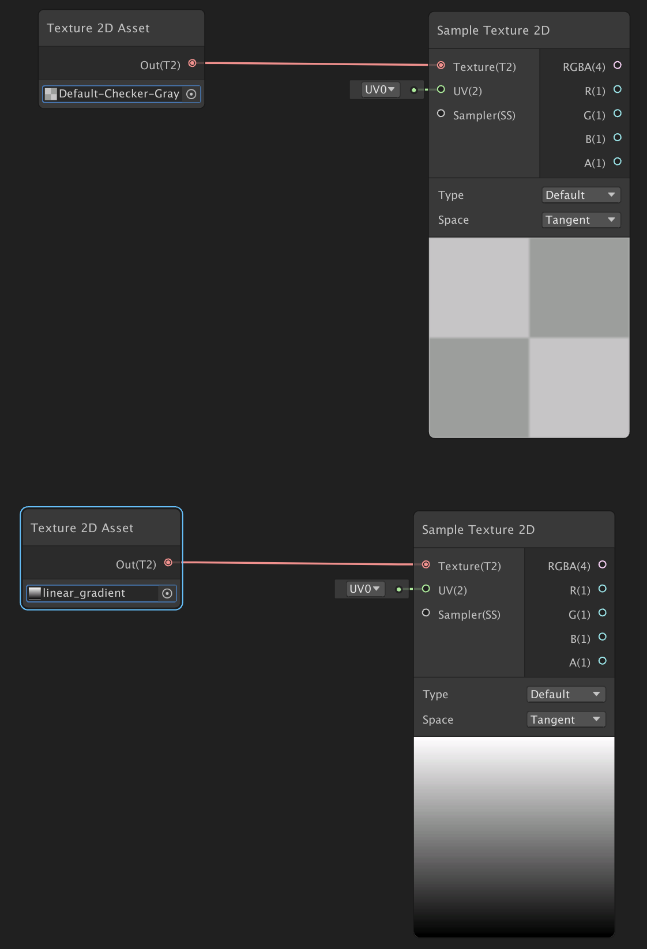
Task: Select the linear_gradient texture field
Action: tap(92, 593)
